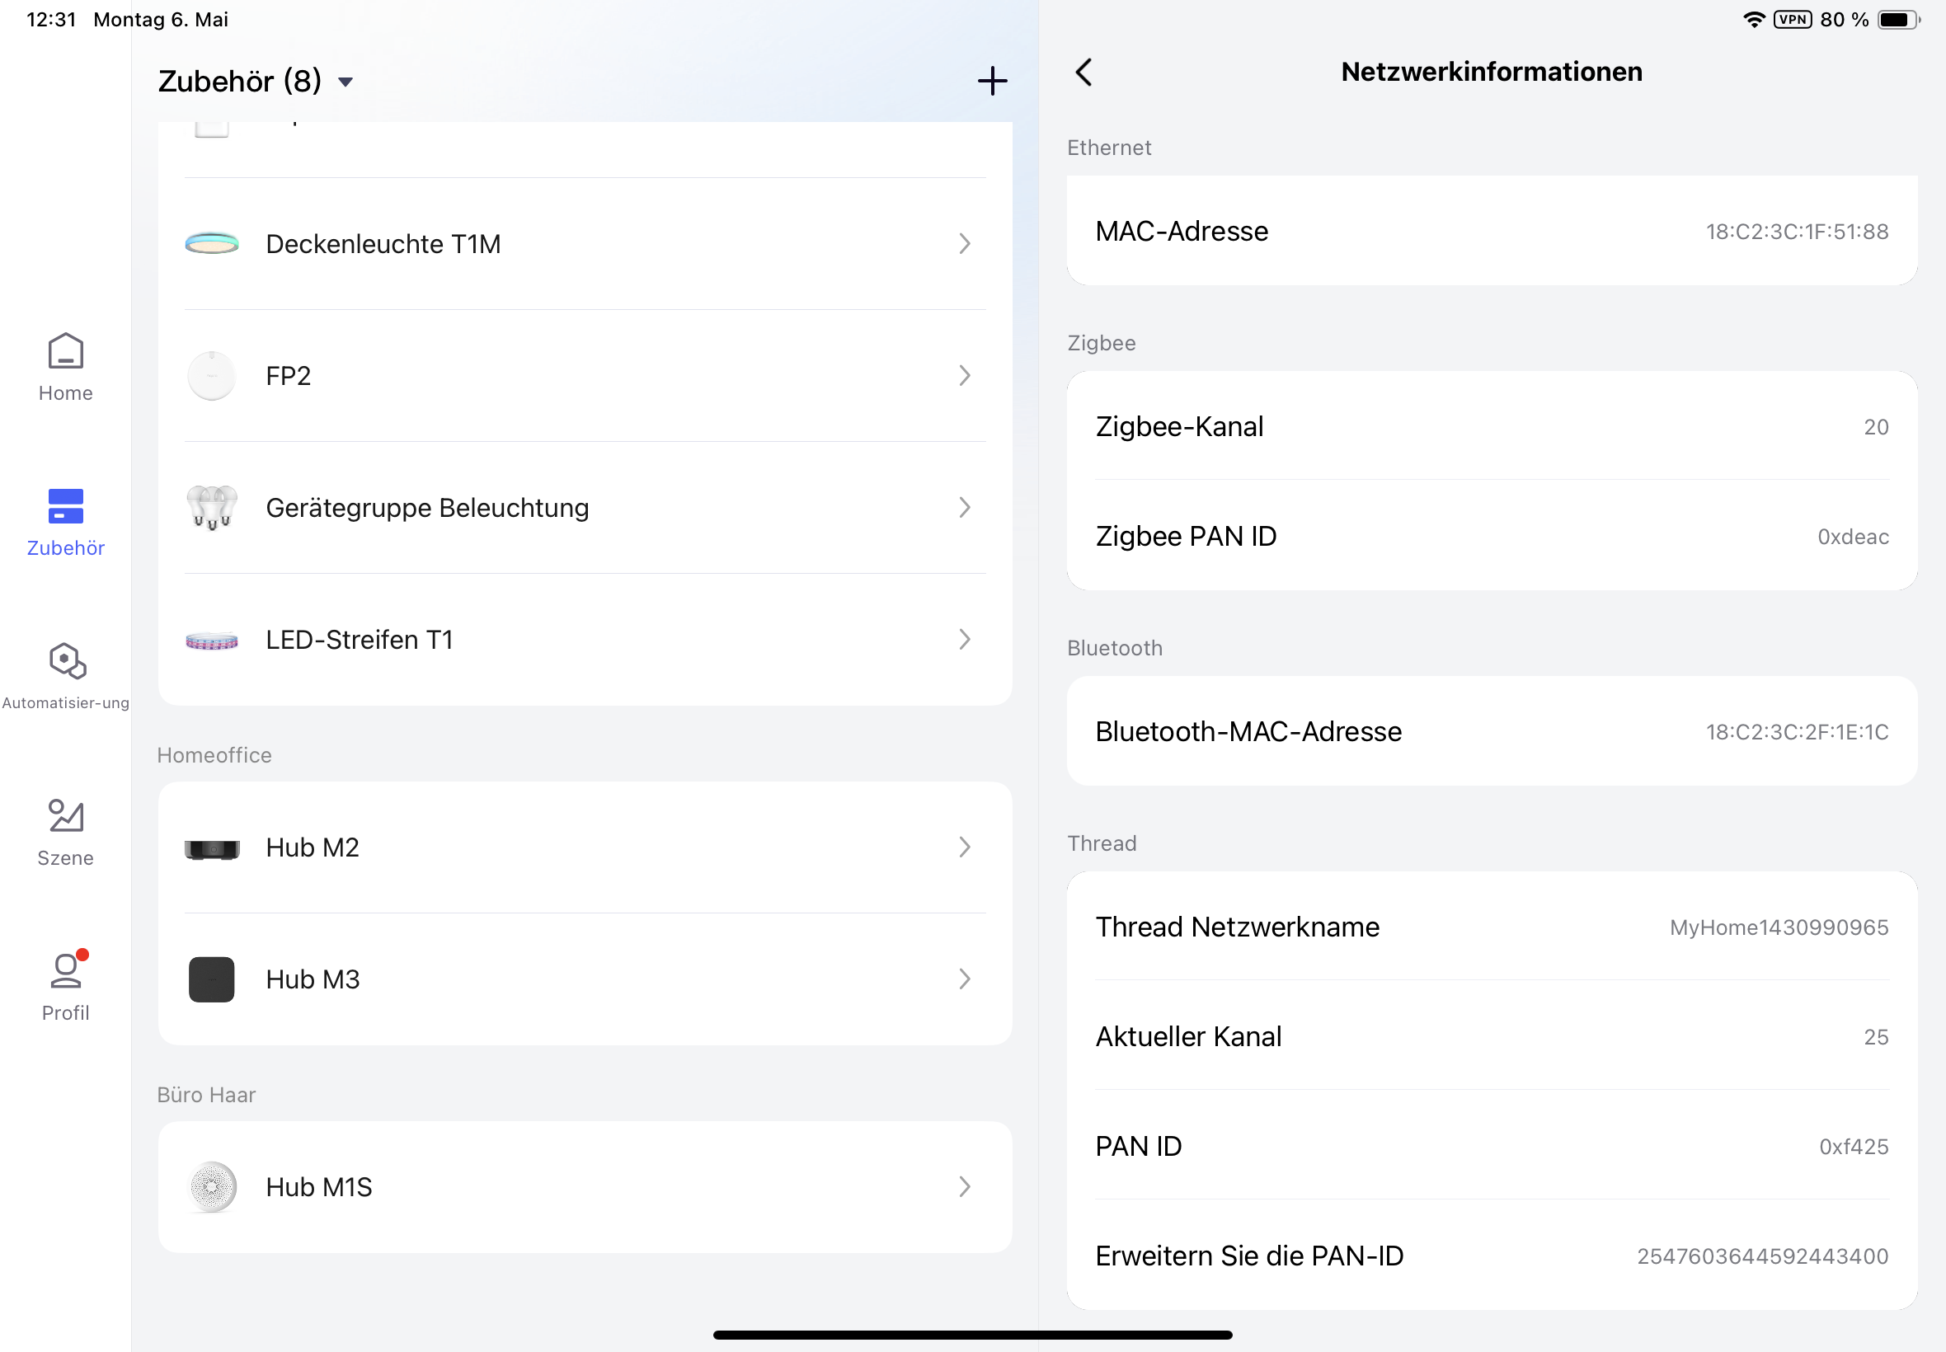Tap the VPN status indicator

1792,20
